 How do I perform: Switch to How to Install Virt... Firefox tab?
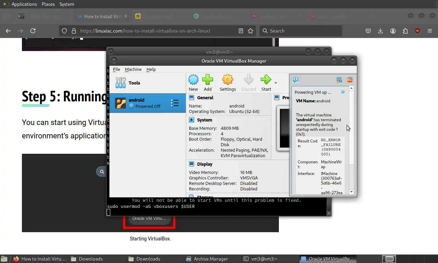103,16
